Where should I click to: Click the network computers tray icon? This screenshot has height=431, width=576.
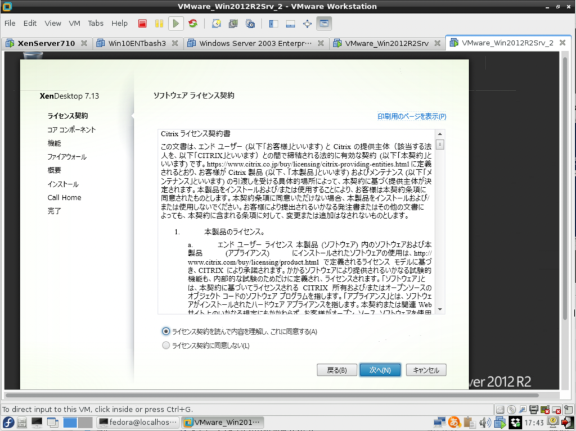pos(439,423)
